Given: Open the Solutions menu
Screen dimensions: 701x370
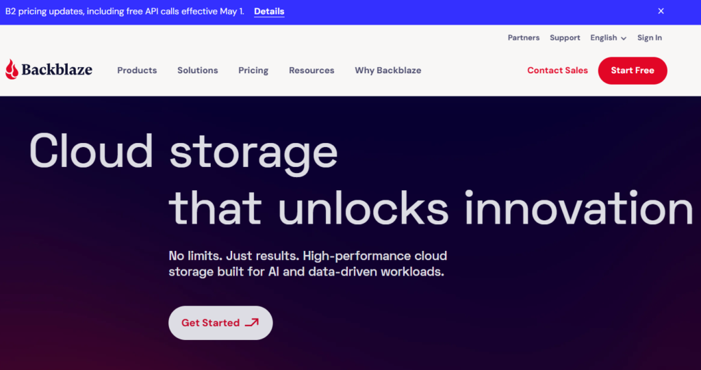Looking at the screenshot, I should tap(198, 70).
